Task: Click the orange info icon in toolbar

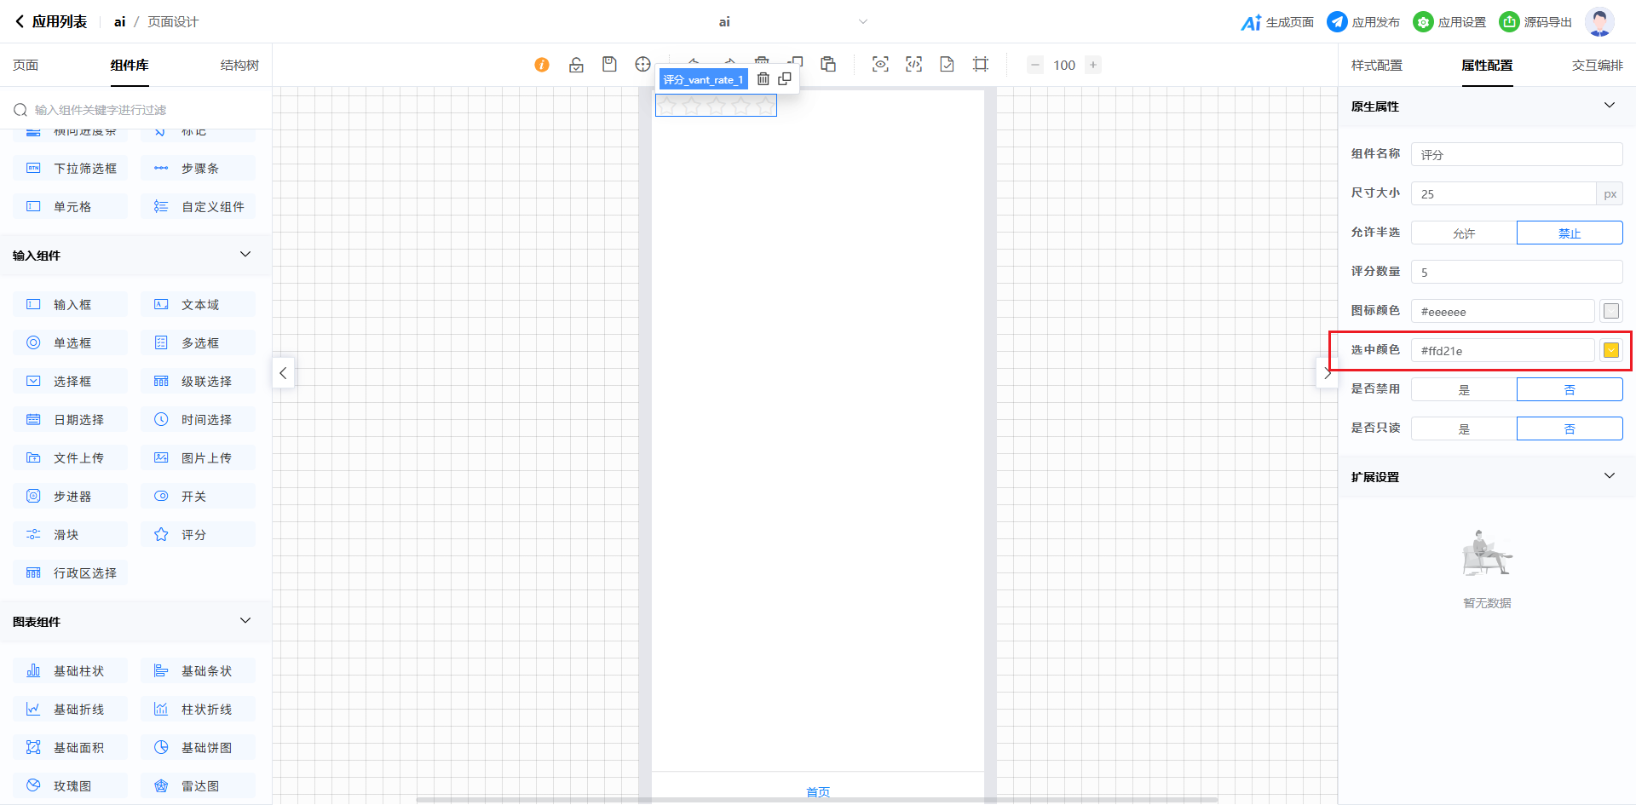Action: (x=542, y=65)
